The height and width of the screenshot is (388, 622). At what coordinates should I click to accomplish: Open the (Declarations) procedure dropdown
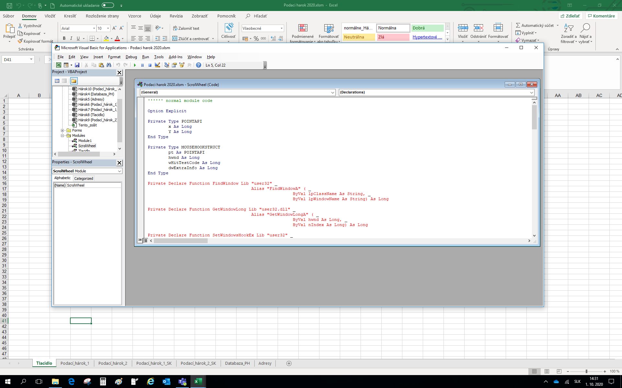(x=531, y=92)
